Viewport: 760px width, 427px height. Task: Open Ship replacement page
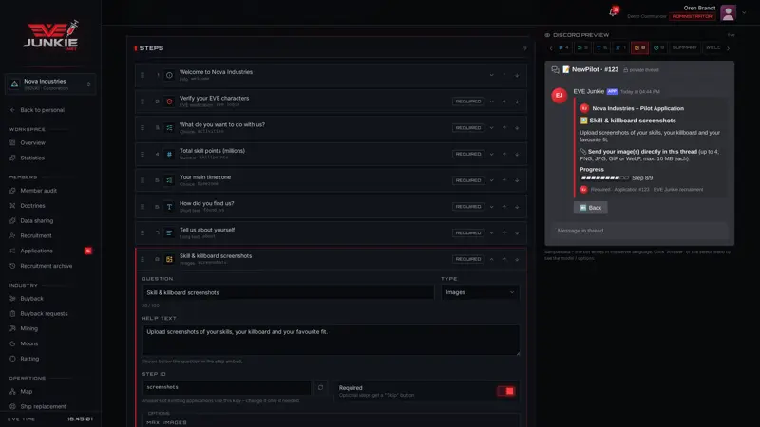click(43, 407)
